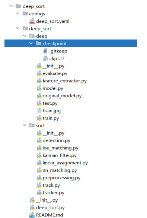Click the Python icon of evaluate.py
This screenshot has width=147, height=218.
click(x=39, y=73)
